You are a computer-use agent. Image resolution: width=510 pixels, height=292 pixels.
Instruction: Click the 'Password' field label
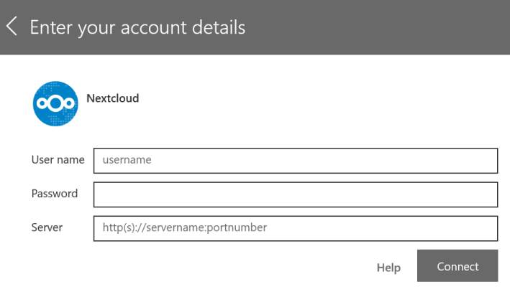click(54, 193)
